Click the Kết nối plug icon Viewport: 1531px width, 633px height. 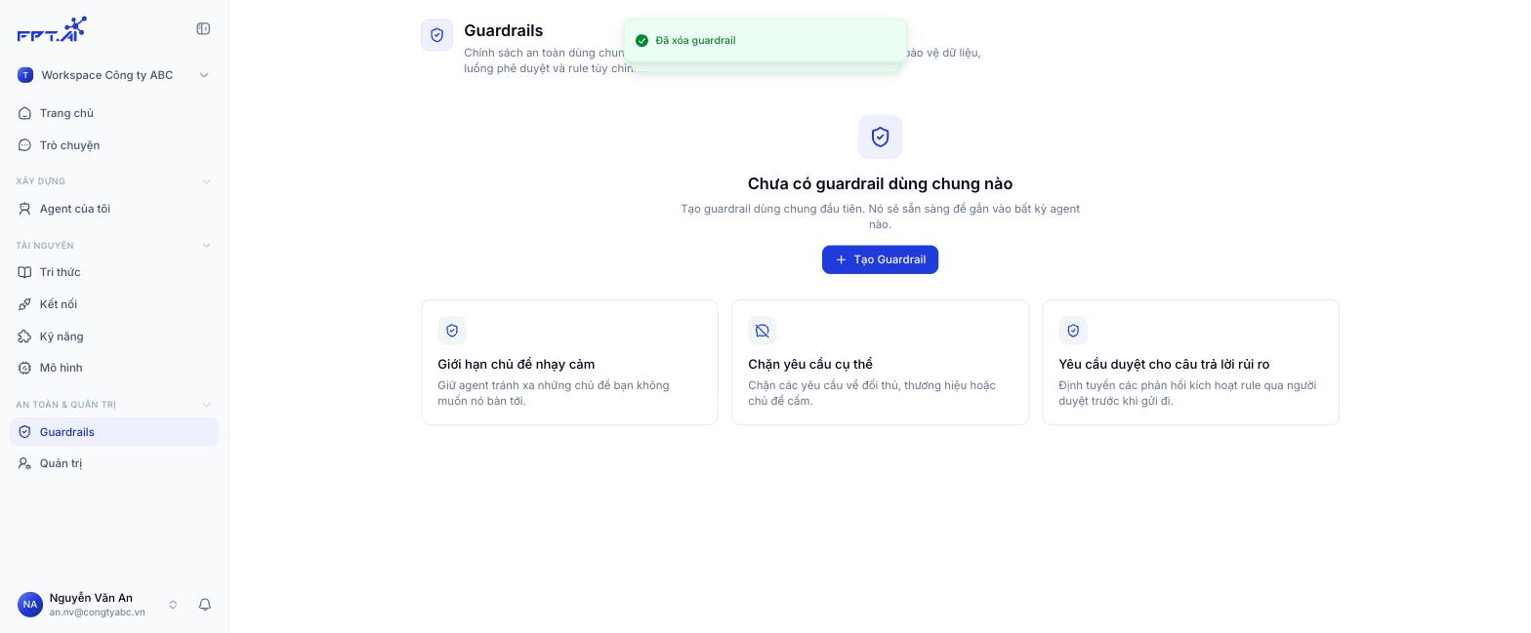pos(25,304)
